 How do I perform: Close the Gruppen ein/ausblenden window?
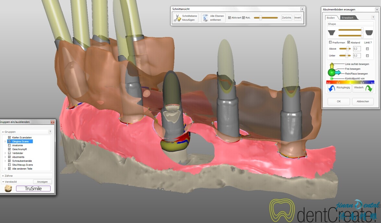pos(53,122)
